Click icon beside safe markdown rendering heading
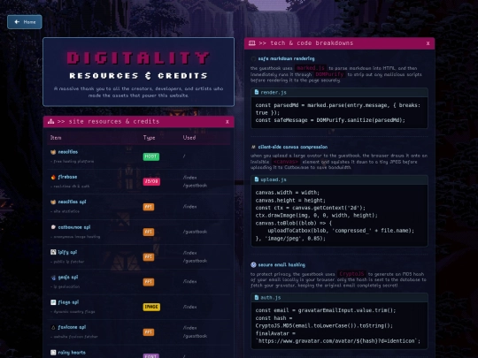478x358 pixels. pos(253,58)
